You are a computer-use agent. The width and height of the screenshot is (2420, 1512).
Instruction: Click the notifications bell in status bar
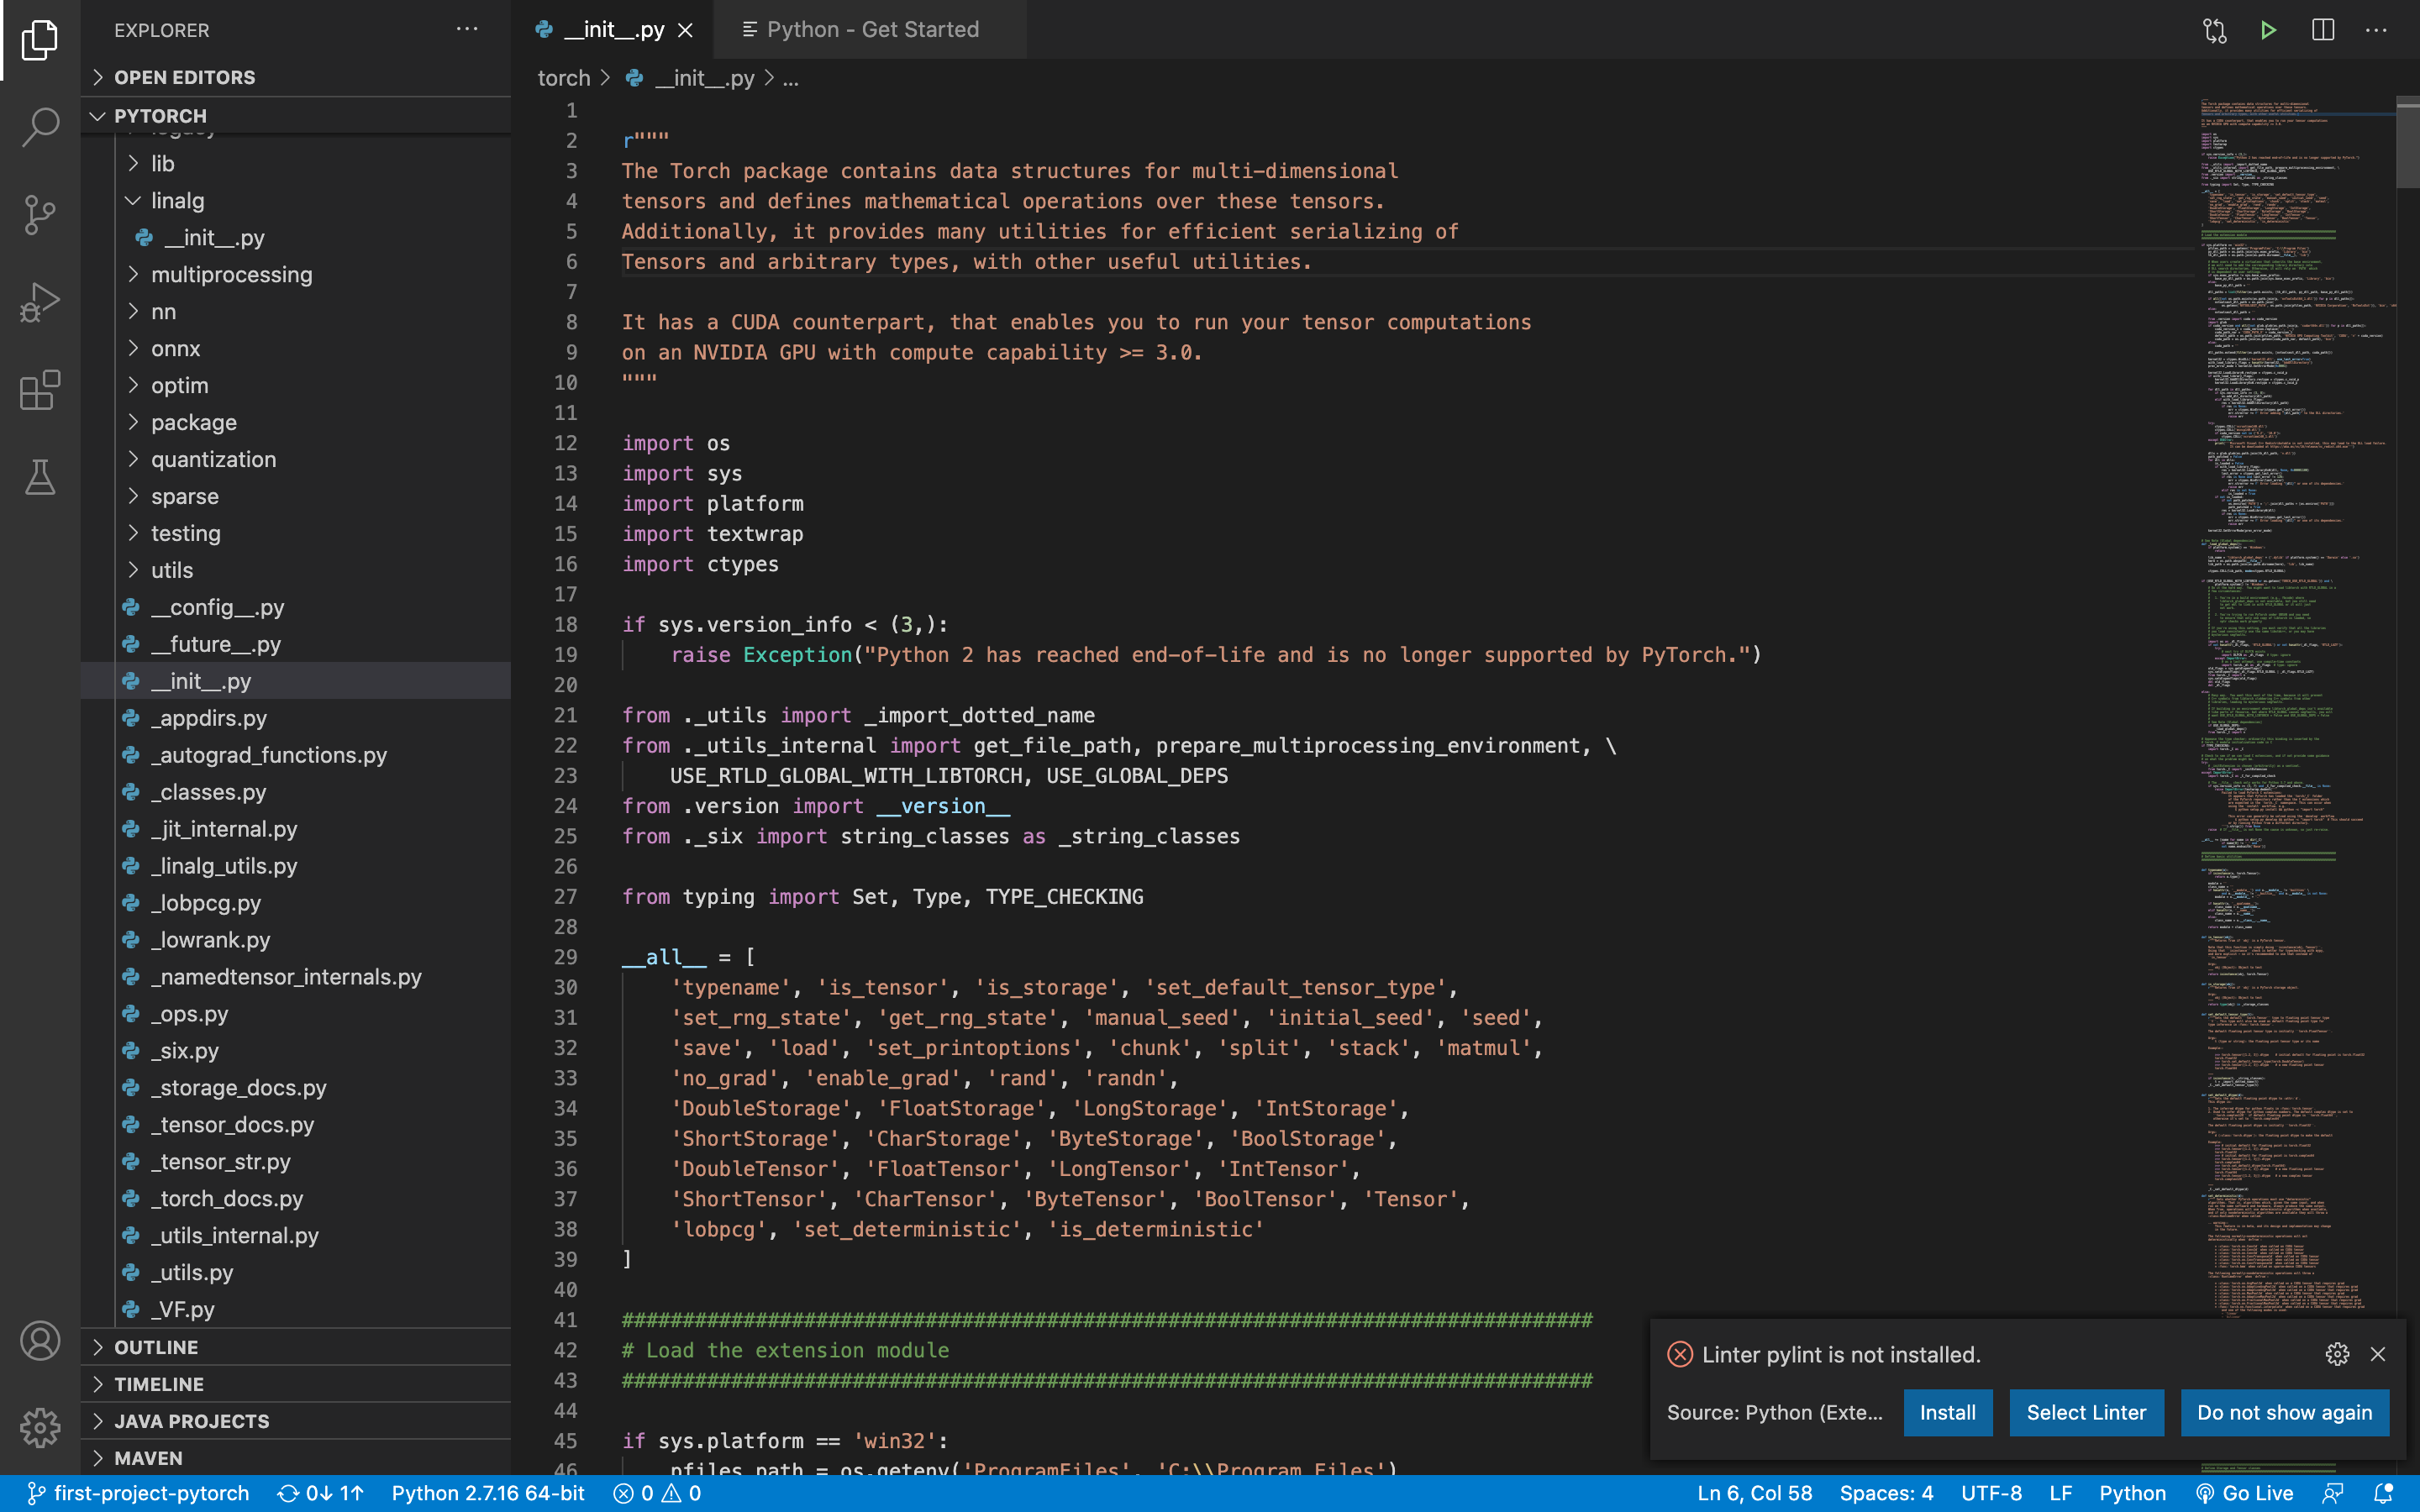point(2384,1493)
